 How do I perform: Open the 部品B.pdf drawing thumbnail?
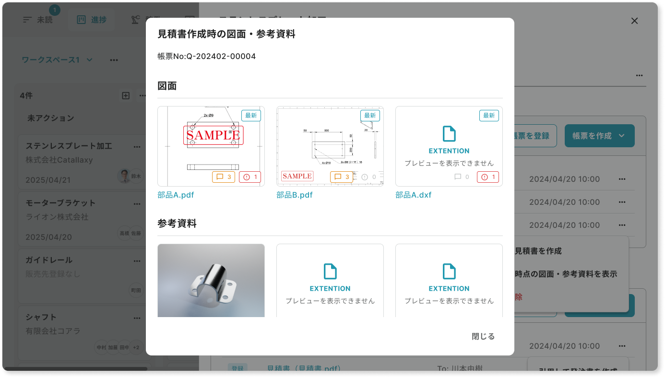(330, 146)
